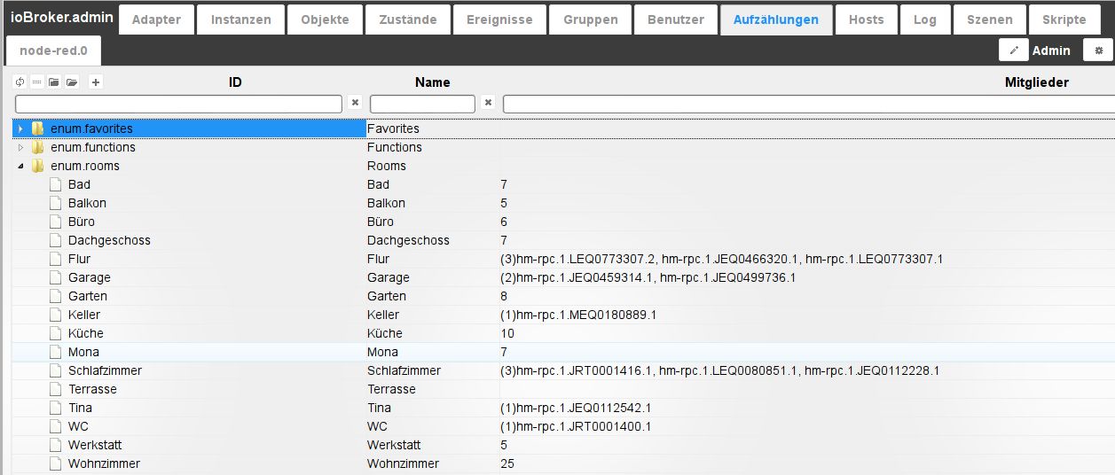Go to the Skripte tab
The height and width of the screenshot is (475, 1115).
pyautogui.click(x=1064, y=19)
